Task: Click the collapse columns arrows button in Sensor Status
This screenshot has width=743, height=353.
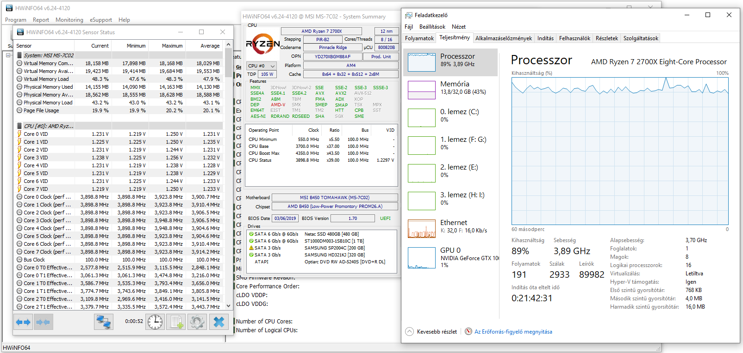Action: tap(43, 322)
